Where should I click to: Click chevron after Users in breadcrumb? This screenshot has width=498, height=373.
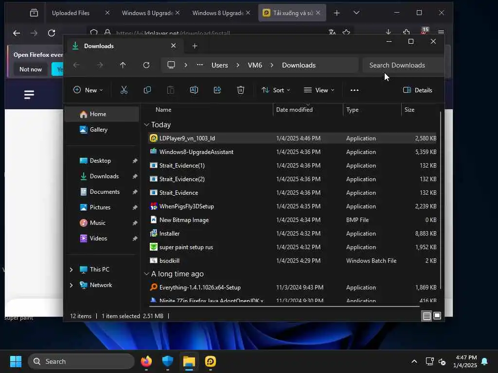[x=238, y=65]
